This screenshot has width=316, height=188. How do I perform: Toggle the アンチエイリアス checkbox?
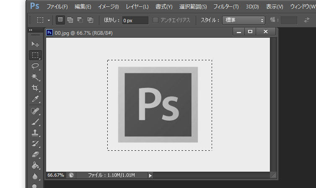pyautogui.click(x=155, y=20)
